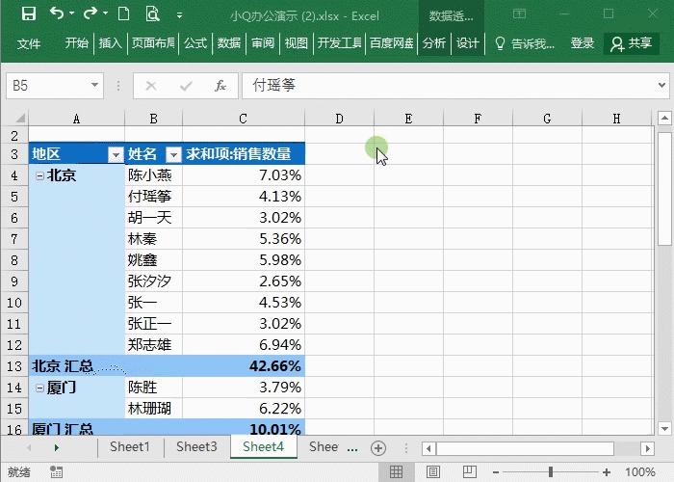674x482 pixels.
Task: Click the horizontal scrollbar right arrow
Action: pyautogui.click(x=647, y=449)
